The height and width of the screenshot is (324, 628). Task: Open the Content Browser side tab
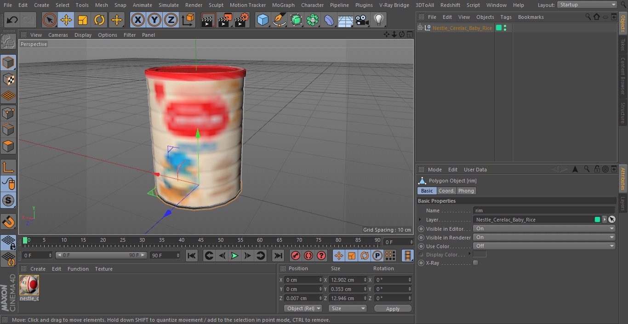coord(623,76)
